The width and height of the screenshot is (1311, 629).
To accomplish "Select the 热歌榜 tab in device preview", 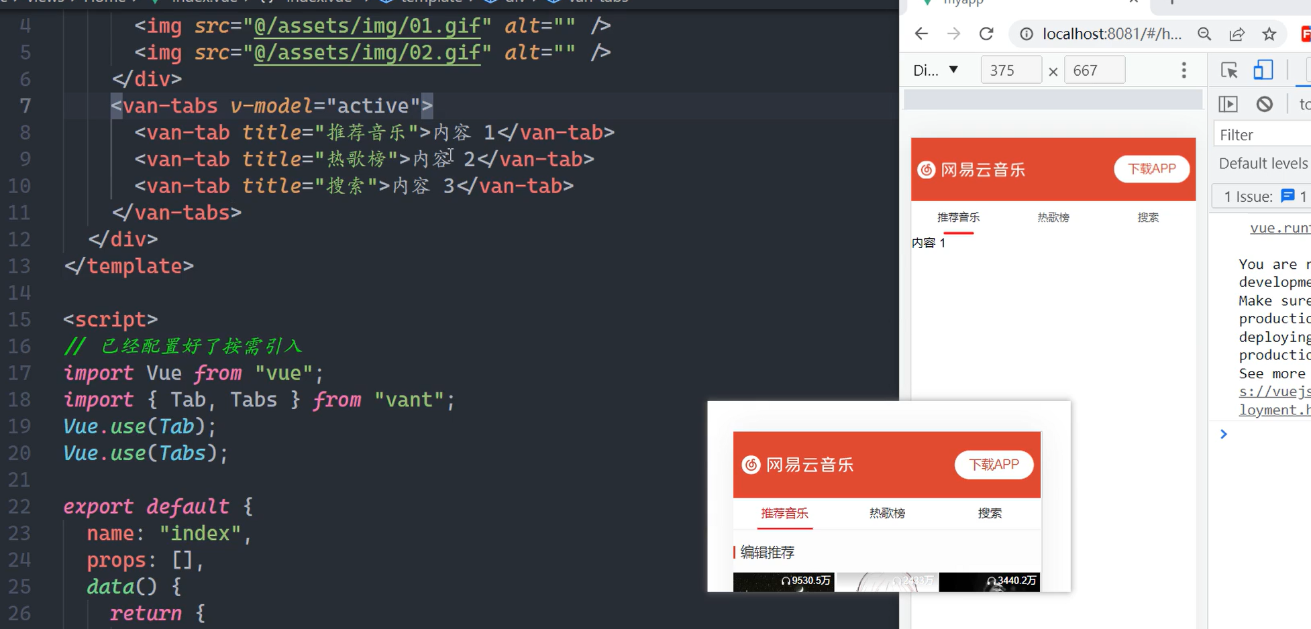I will coord(1053,218).
